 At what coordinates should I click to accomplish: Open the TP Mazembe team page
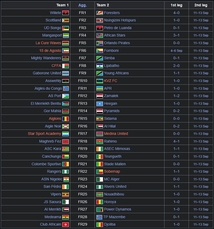pyautogui.click(x=114, y=217)
